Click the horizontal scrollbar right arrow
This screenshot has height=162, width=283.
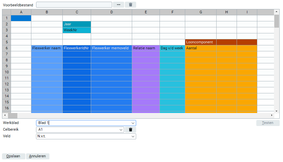tap(272, 116)
